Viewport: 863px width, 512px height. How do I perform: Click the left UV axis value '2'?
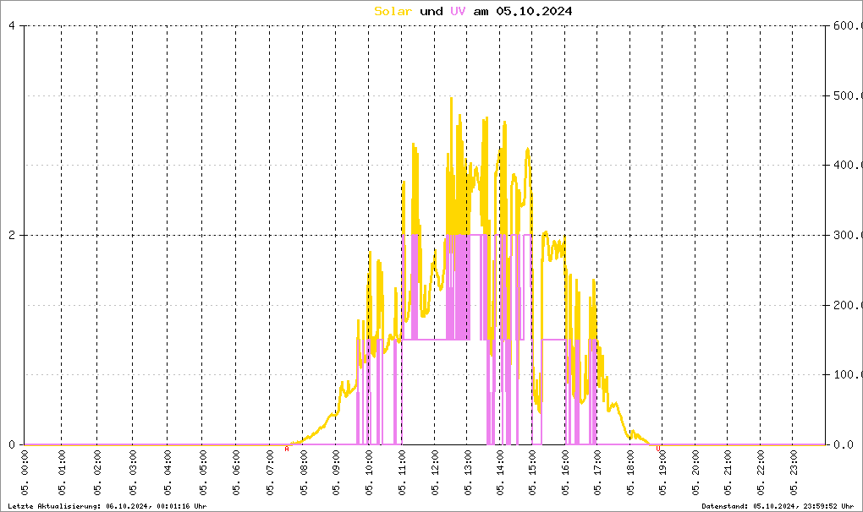pos(11,235)
